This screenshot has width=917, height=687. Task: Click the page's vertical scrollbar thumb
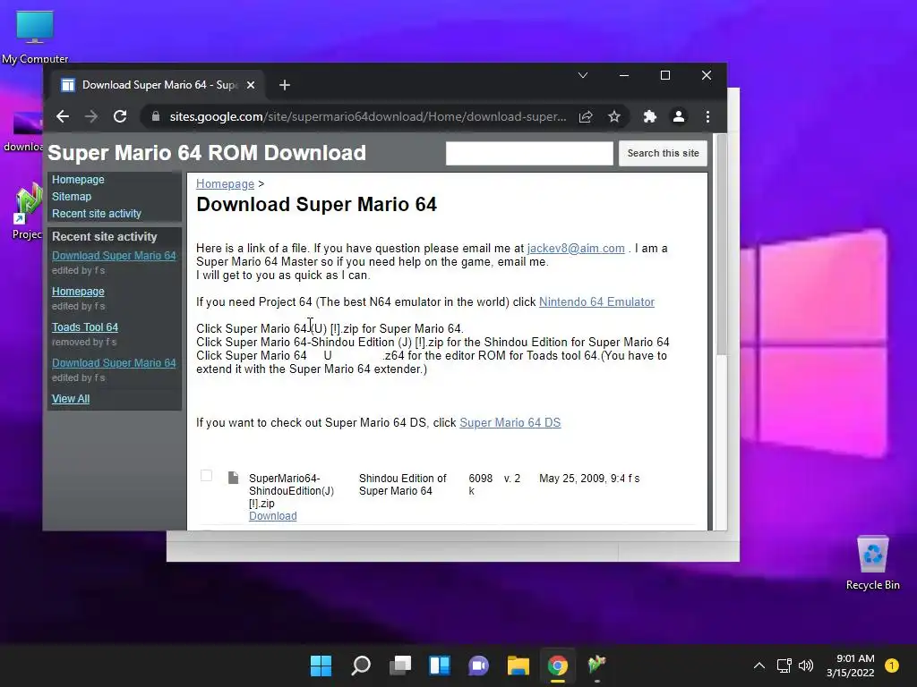click(721, 244)
